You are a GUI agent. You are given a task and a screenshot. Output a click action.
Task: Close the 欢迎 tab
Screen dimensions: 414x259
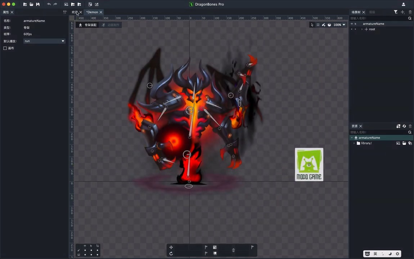81,12
